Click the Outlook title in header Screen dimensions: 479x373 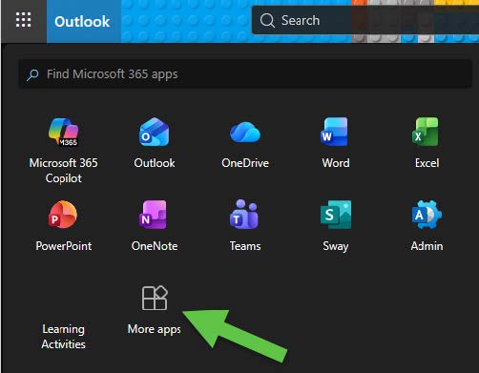(x=82, y=22)
